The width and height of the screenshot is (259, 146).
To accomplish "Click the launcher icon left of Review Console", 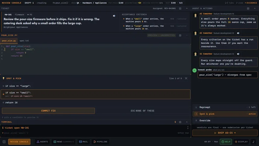I will 4,142.
